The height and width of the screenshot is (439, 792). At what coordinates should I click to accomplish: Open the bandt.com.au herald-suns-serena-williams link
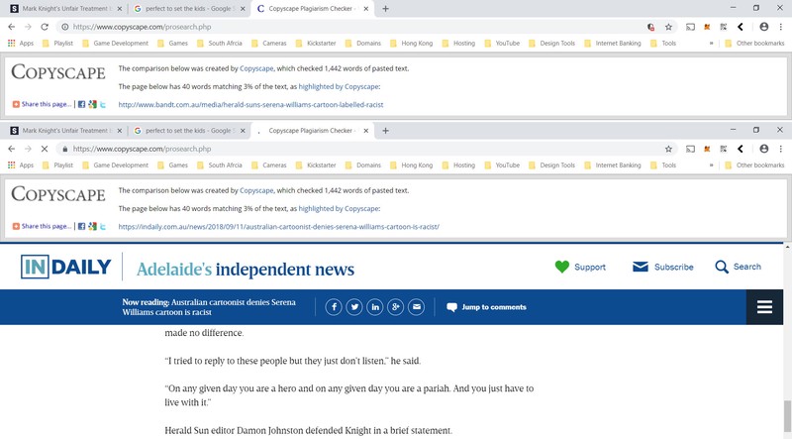click(x=250, y=105)
